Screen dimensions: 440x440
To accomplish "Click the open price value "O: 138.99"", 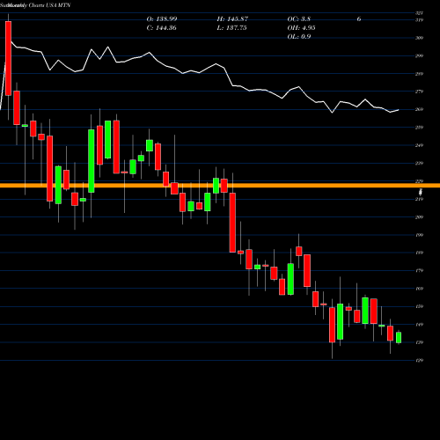I will pos(162,19).
